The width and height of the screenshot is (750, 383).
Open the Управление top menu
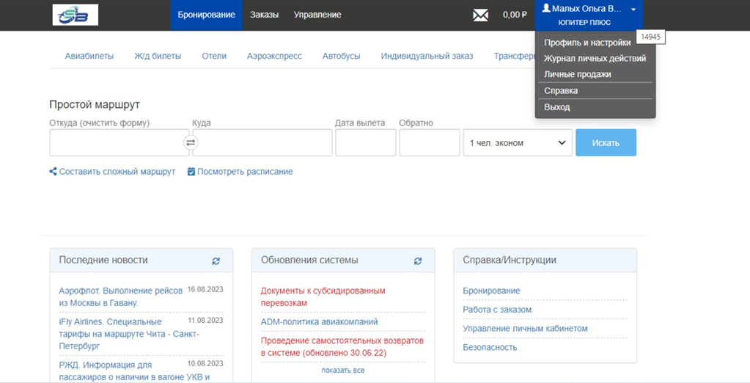[317, 15]
